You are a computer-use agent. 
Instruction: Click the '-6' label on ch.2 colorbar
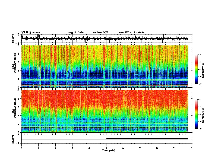(200, 122)
